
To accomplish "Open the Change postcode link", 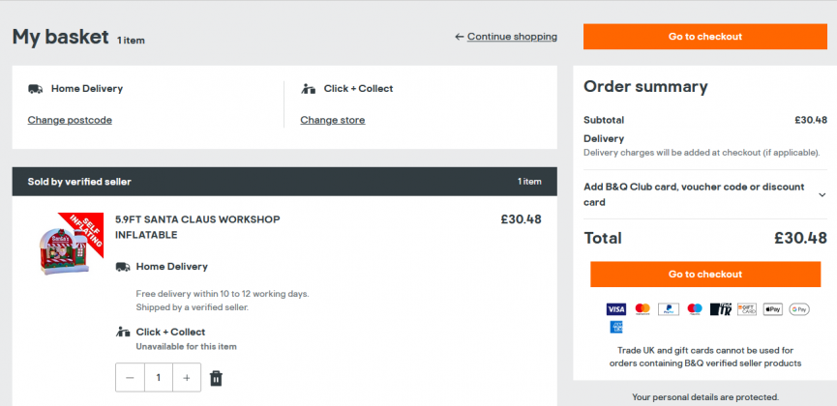I will click(x=70, y=120).
